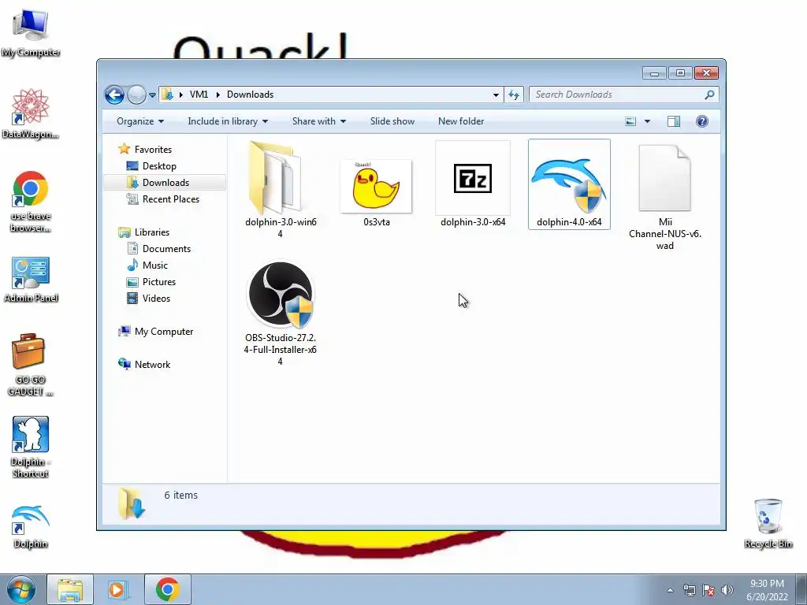Select the dolphin-3.0-x64 7z archive icon
Image resolution: width=807 pixels, height=605 pixels.
[473, 178]
